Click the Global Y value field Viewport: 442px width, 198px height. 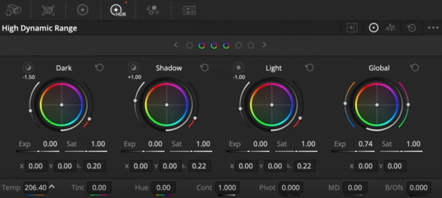(395, 166)
